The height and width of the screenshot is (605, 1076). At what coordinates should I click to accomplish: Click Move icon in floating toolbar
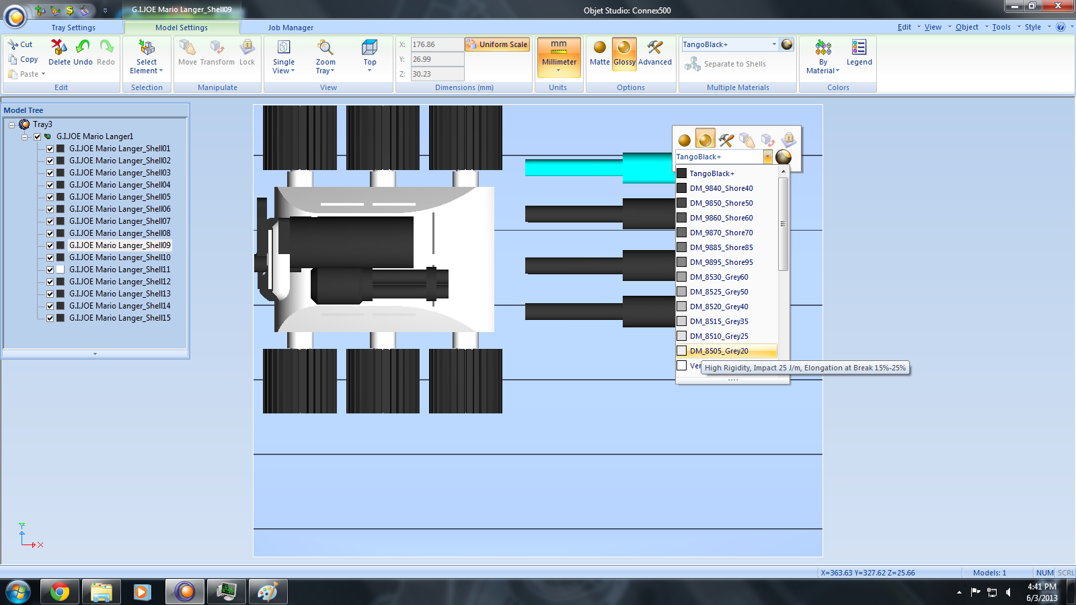[746, 140]
